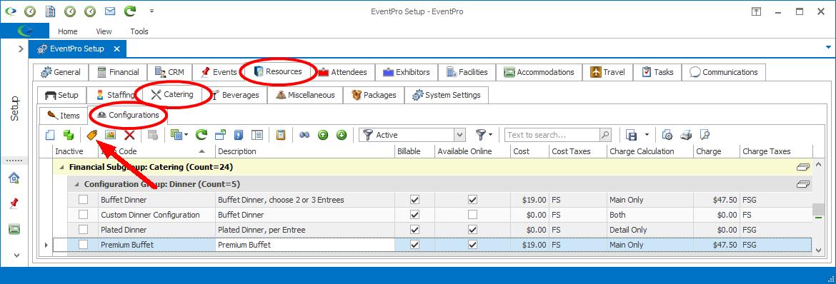
Task: Move record down with green down-arrow icon
Action: tap(342, 135)
